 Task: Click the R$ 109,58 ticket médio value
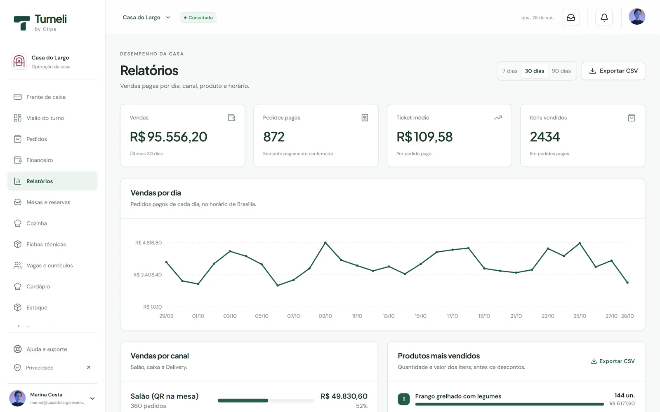424,137
